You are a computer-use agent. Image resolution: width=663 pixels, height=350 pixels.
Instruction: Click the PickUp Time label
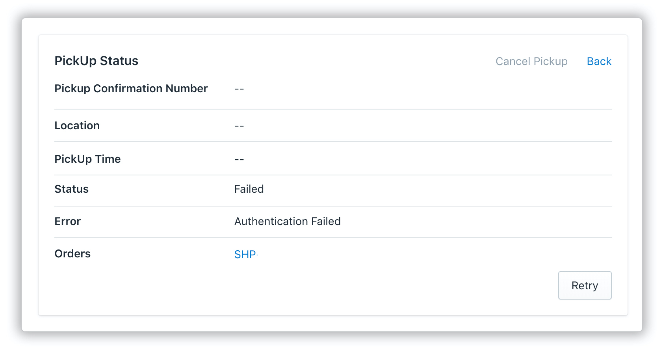[87, 159]
